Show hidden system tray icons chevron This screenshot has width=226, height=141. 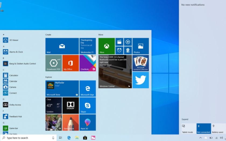(x=200, y=138)
